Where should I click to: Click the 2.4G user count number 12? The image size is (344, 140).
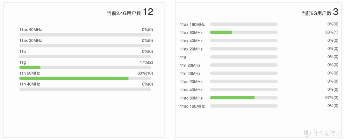(x=148, y=12)
